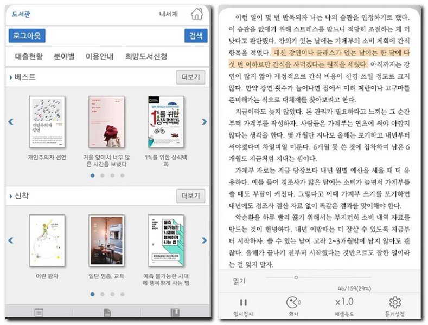The image size is (428, 325).
Task: Click the list icon in bottom bar
Action: [x=39, y=313]
